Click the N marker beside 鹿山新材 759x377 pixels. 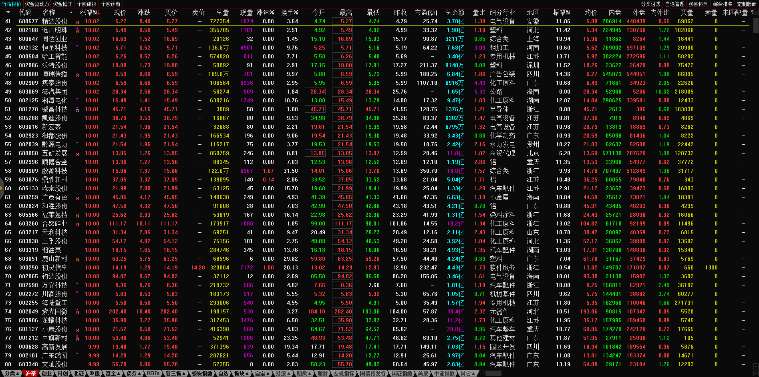tap(78, 260)
